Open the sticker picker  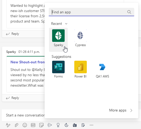pyautogui.click(x=41, y=125)
